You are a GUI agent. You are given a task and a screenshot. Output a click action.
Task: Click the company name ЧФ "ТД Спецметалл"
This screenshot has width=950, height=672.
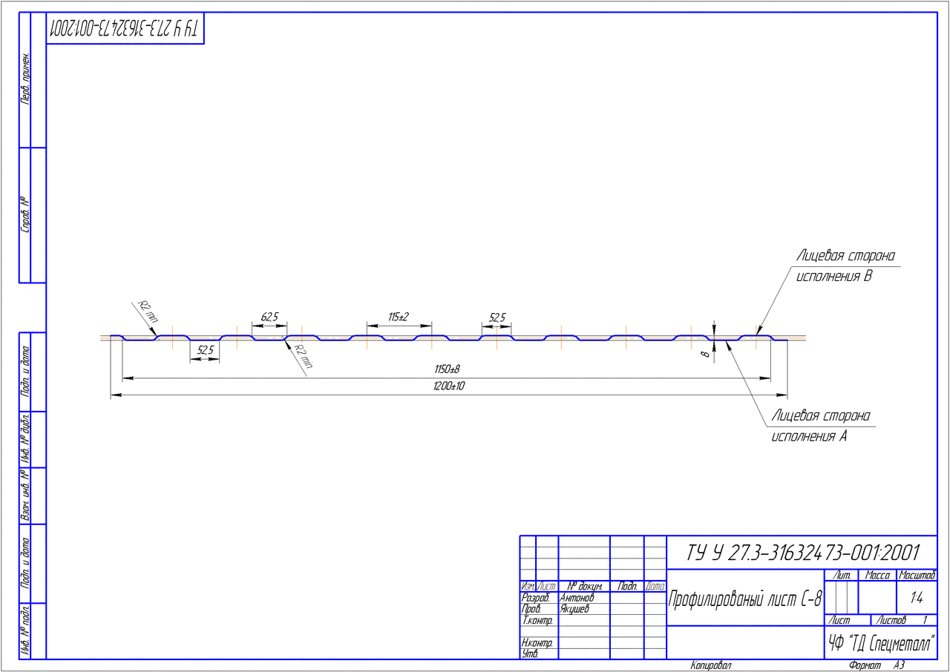coord(880,642)
